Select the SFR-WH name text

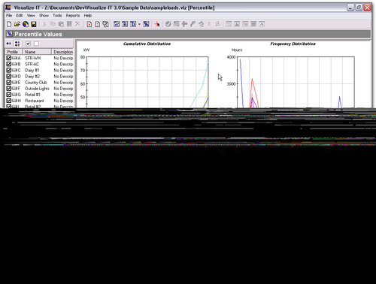pyautogui.click(x=33, y=58)
